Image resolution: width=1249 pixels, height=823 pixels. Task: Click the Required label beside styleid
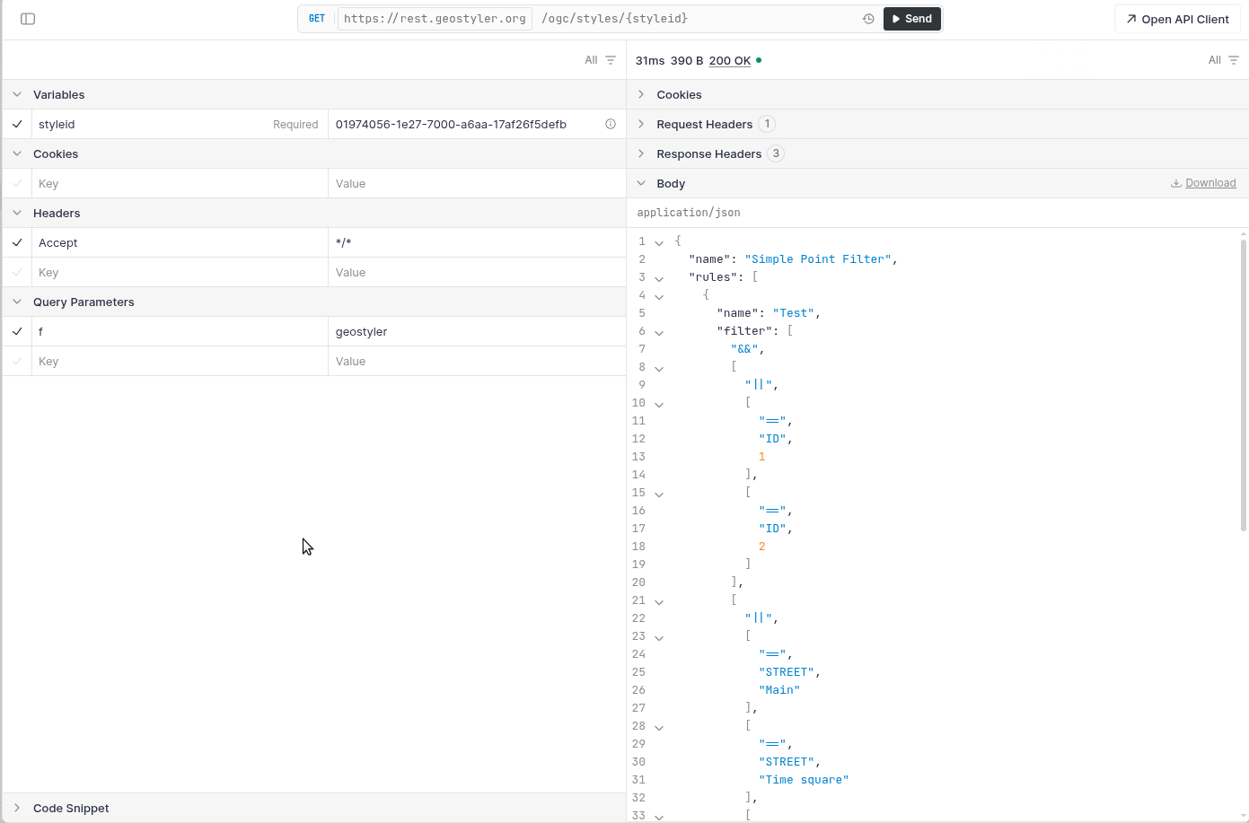295,125
